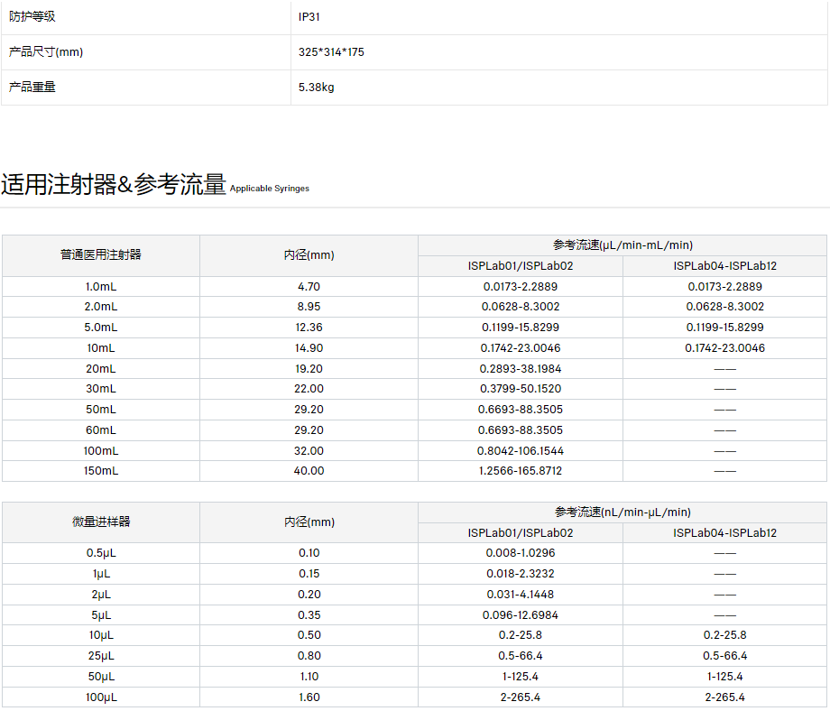Click the 参考流速(μL/min-mL/min) header cell
Image resolution: width=830 pixels, height=711 pixels.
pyautogui.click(x=622, y=245)
